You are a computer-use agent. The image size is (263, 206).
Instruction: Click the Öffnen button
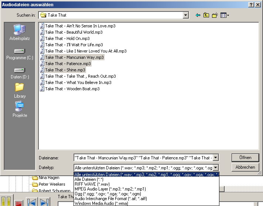[x=245, y=158]
